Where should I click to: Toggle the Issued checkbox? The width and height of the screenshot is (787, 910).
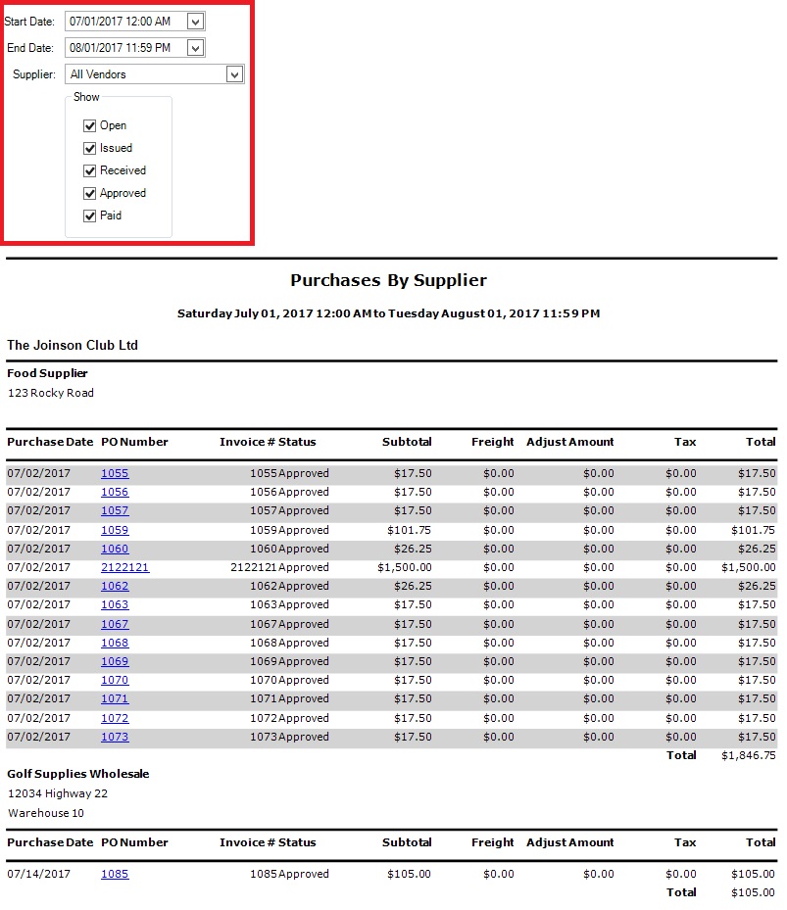coord(90,148)
